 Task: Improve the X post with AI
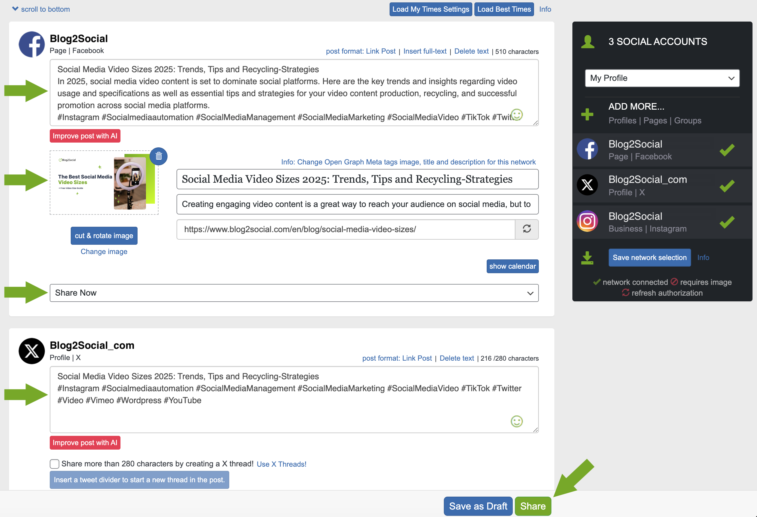85,442
